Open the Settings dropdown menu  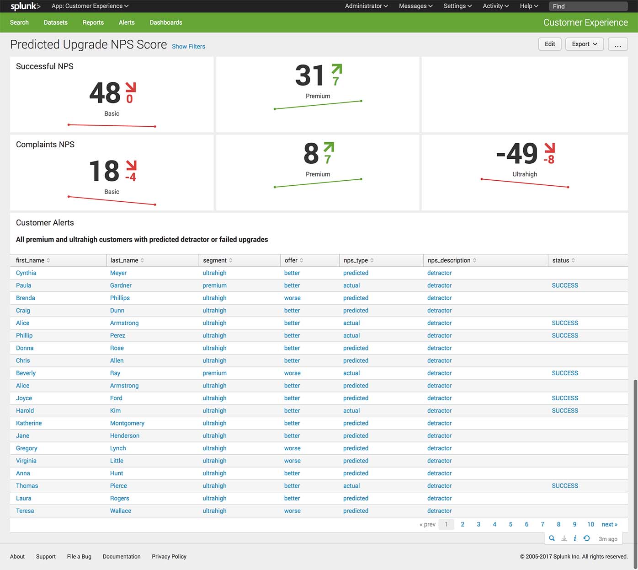(457, 6)
